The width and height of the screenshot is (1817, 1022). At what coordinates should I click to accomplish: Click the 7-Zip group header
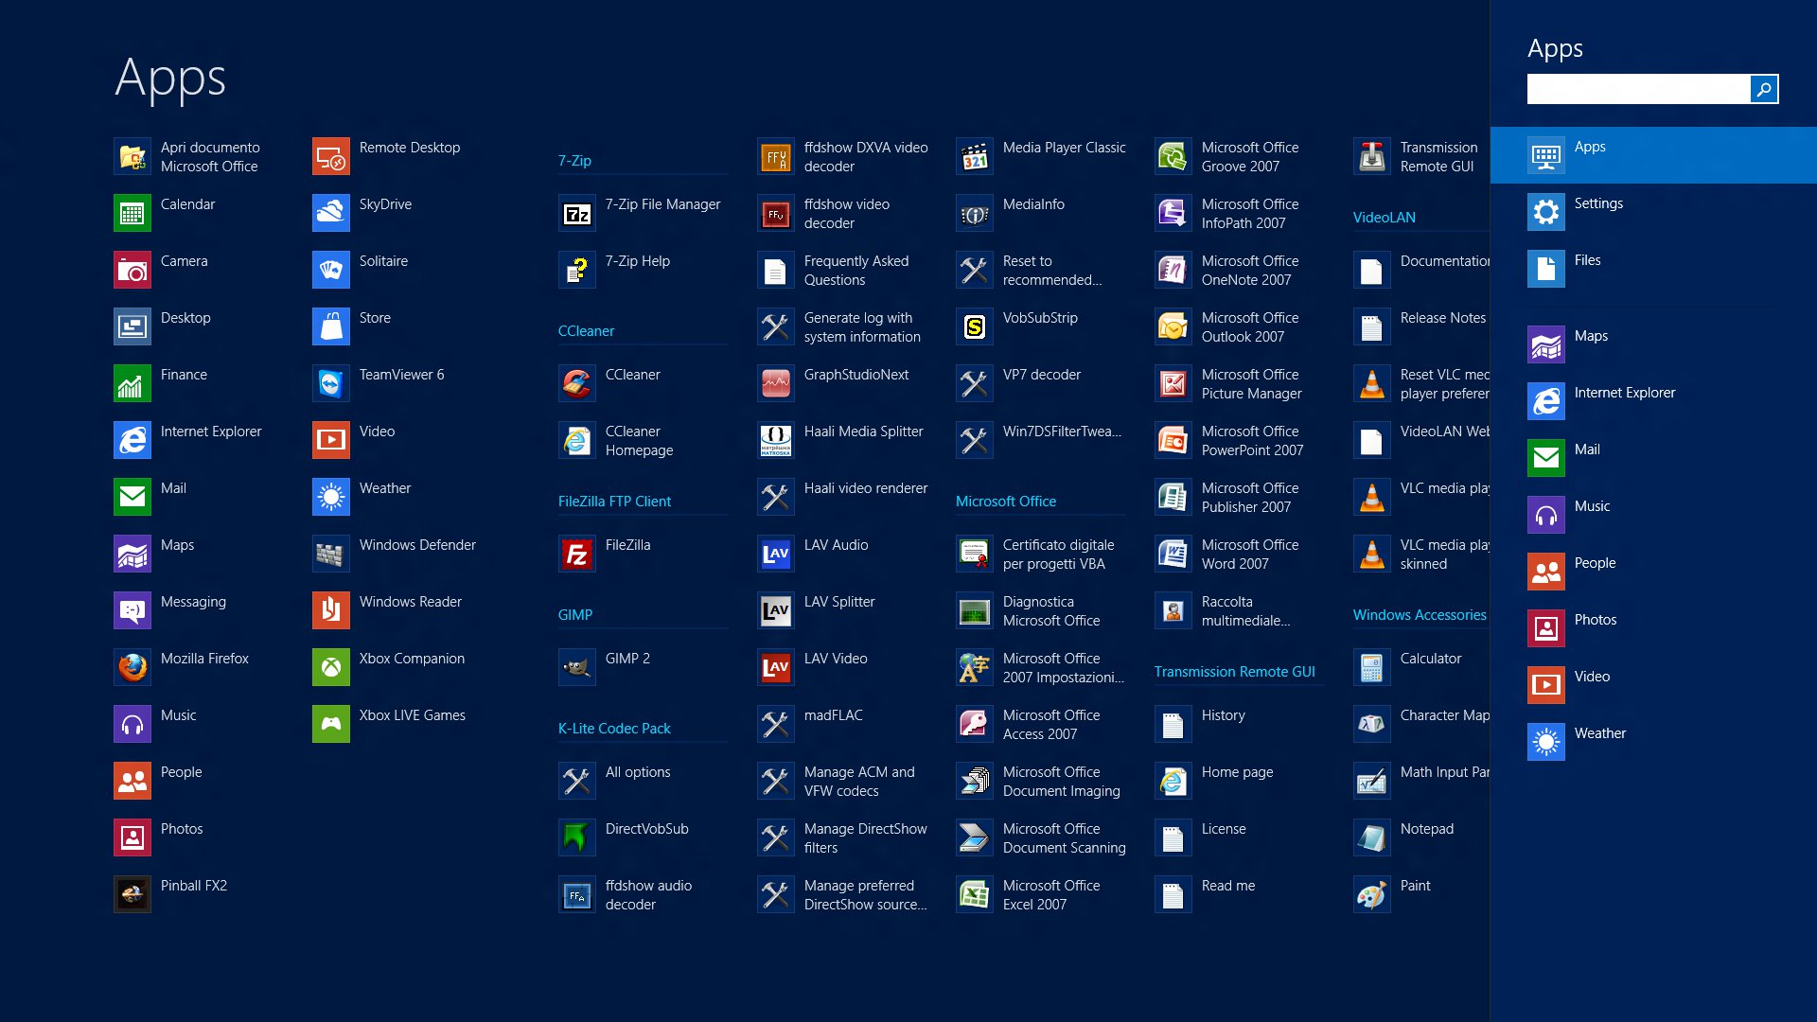pos(574,160)
